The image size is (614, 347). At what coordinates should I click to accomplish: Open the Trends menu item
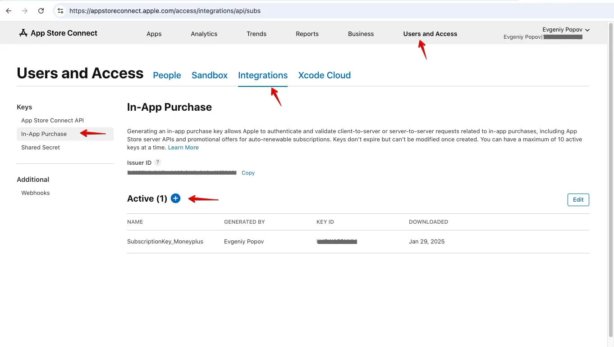click(257, 34)
